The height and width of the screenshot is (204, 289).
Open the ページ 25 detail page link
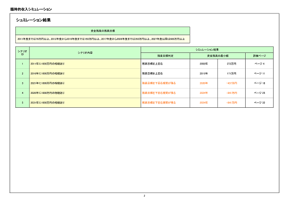point(259,92)
